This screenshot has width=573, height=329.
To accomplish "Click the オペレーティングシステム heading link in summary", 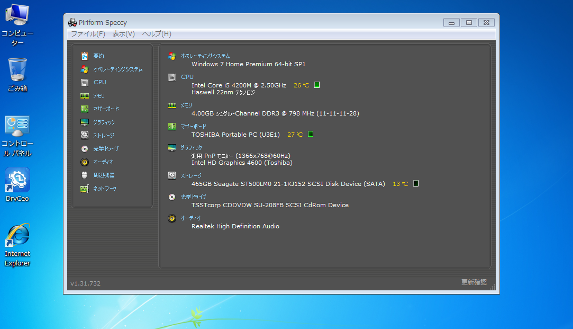I will 205,56.
